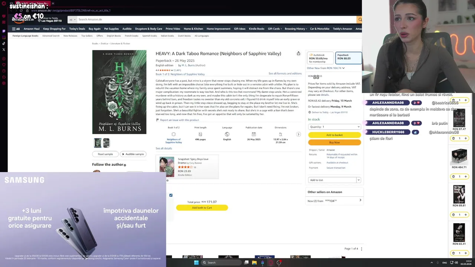Click trash icon below RON 65.41 book

453,253
